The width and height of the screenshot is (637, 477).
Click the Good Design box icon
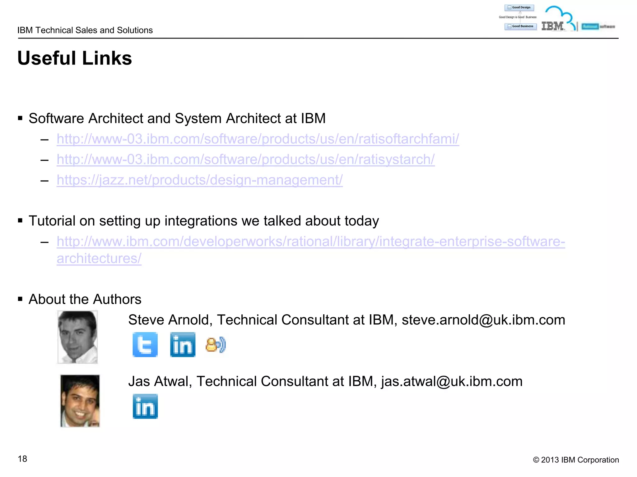pyautogui.click(x=519, y=7)
